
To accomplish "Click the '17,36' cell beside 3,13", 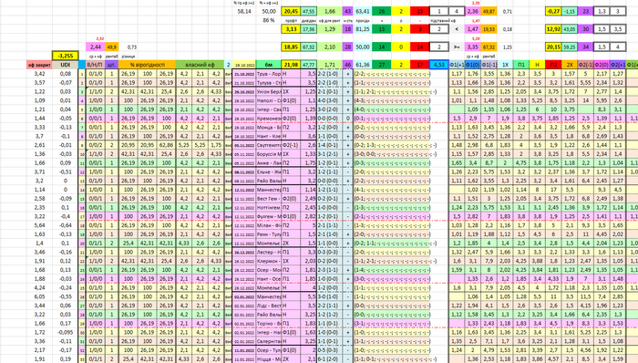I will (309, 29).
